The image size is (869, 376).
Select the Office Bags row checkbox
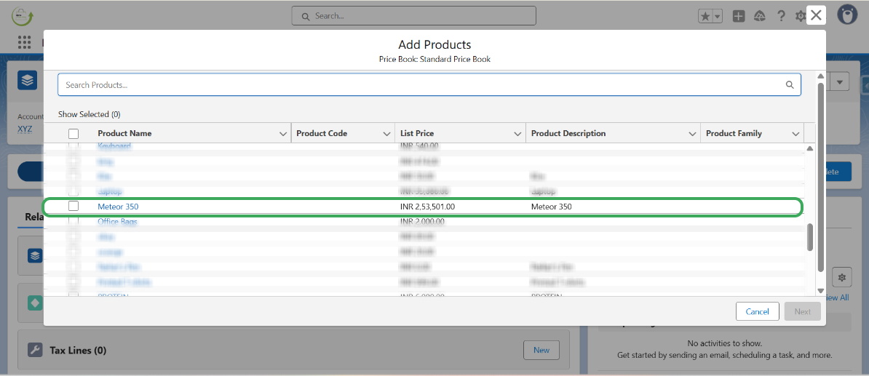[x=74, y=222]
